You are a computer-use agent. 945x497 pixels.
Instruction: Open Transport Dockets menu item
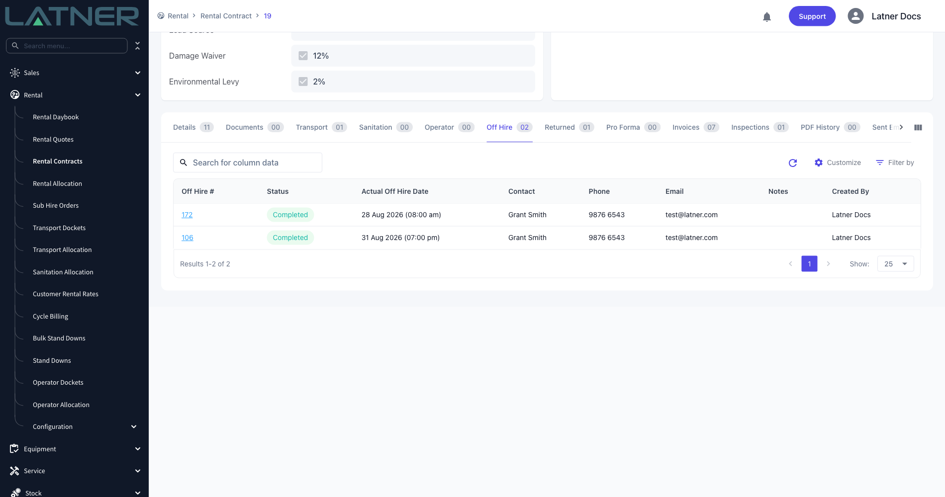tap(59, 228)
